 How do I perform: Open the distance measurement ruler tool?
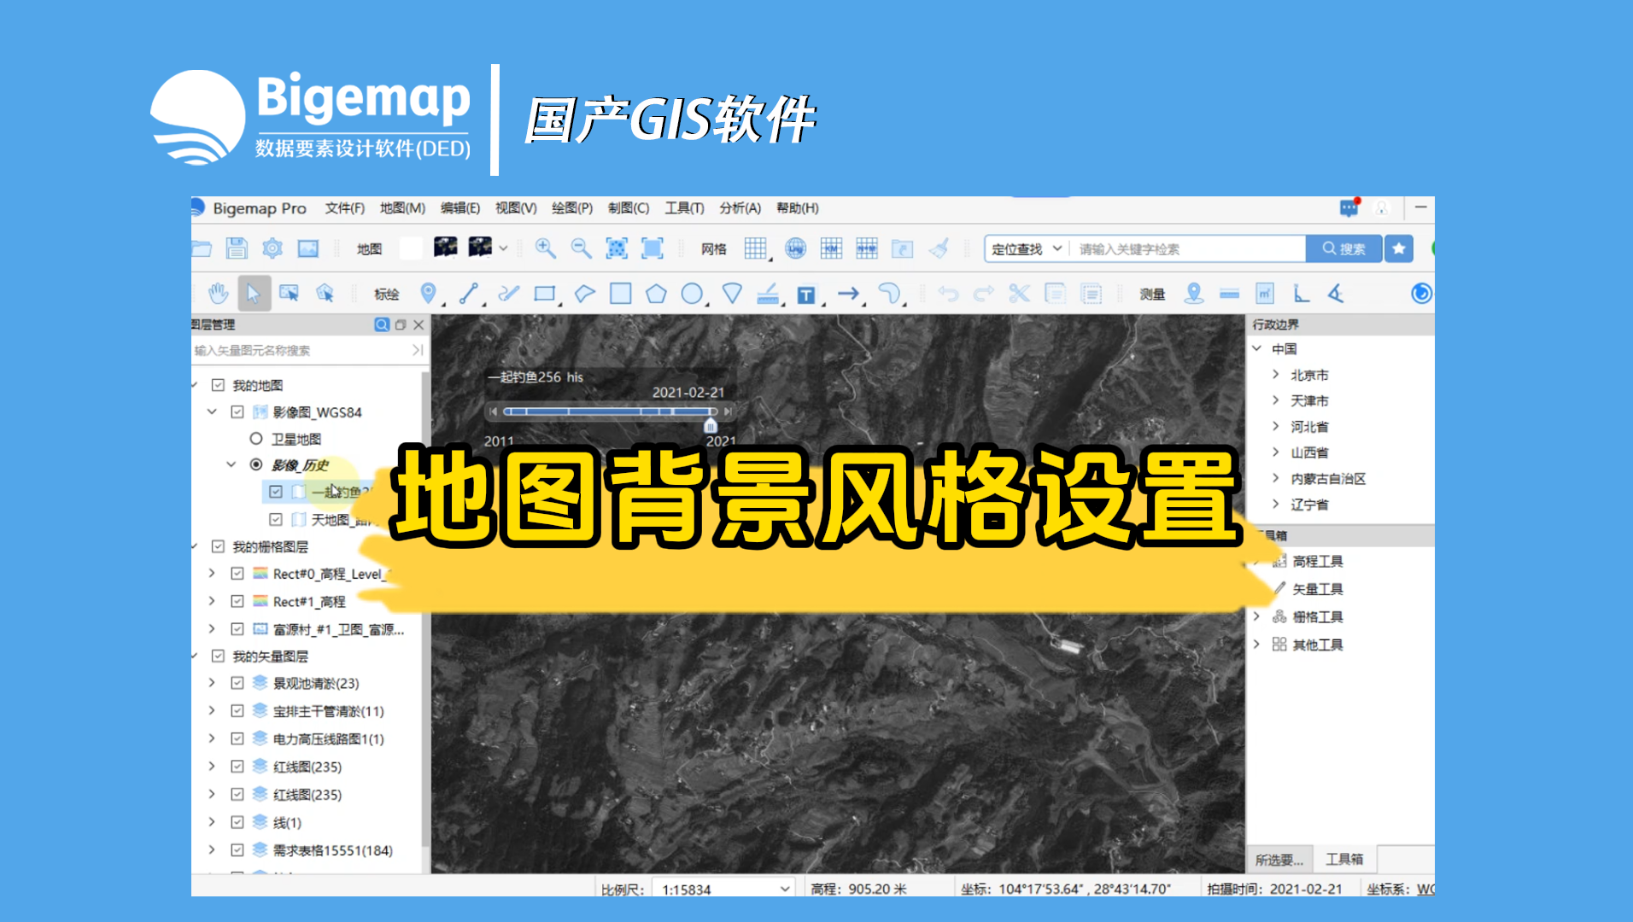pyautogui.click(x=1230, y=293)
